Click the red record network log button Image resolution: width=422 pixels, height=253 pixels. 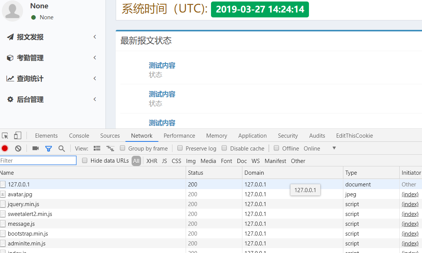5,148
